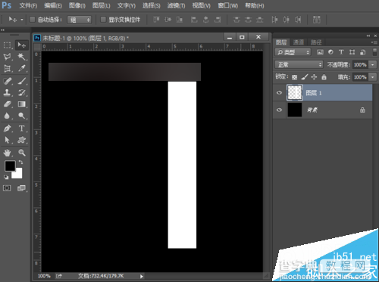Click the background white color swatch
Screen dimensions: 379x282
click(19, 175)
